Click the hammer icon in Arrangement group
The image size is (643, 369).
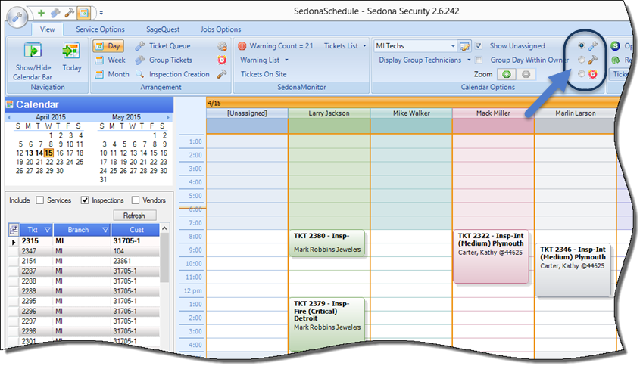point(222,74)
